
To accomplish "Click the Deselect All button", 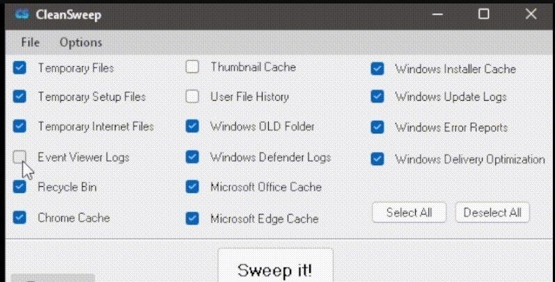I will pyautogui.click(x=492, y=213).
